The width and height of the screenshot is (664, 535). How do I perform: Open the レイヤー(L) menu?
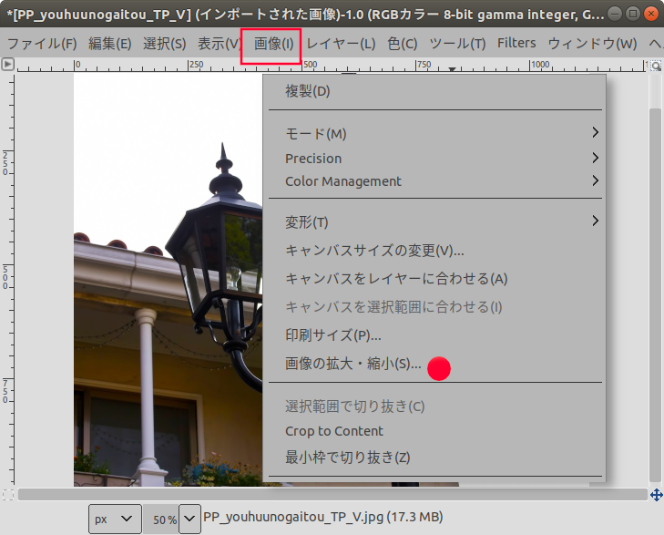(x=341, y=44)
